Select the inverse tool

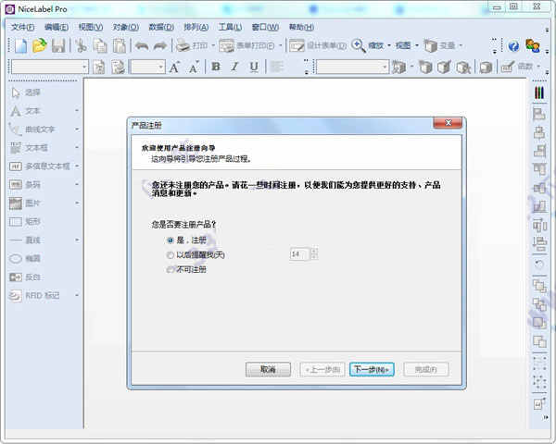pyautogui.click(x=25, y=277)
